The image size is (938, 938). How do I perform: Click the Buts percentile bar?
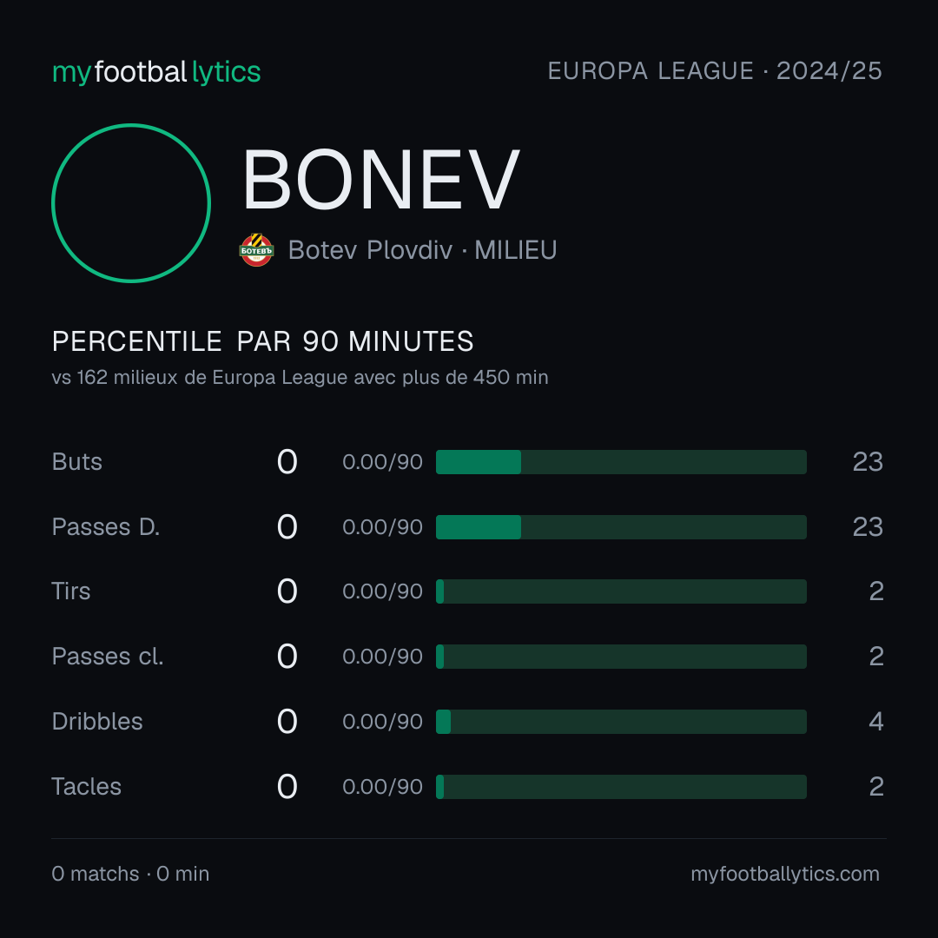(x=621, y=462)
